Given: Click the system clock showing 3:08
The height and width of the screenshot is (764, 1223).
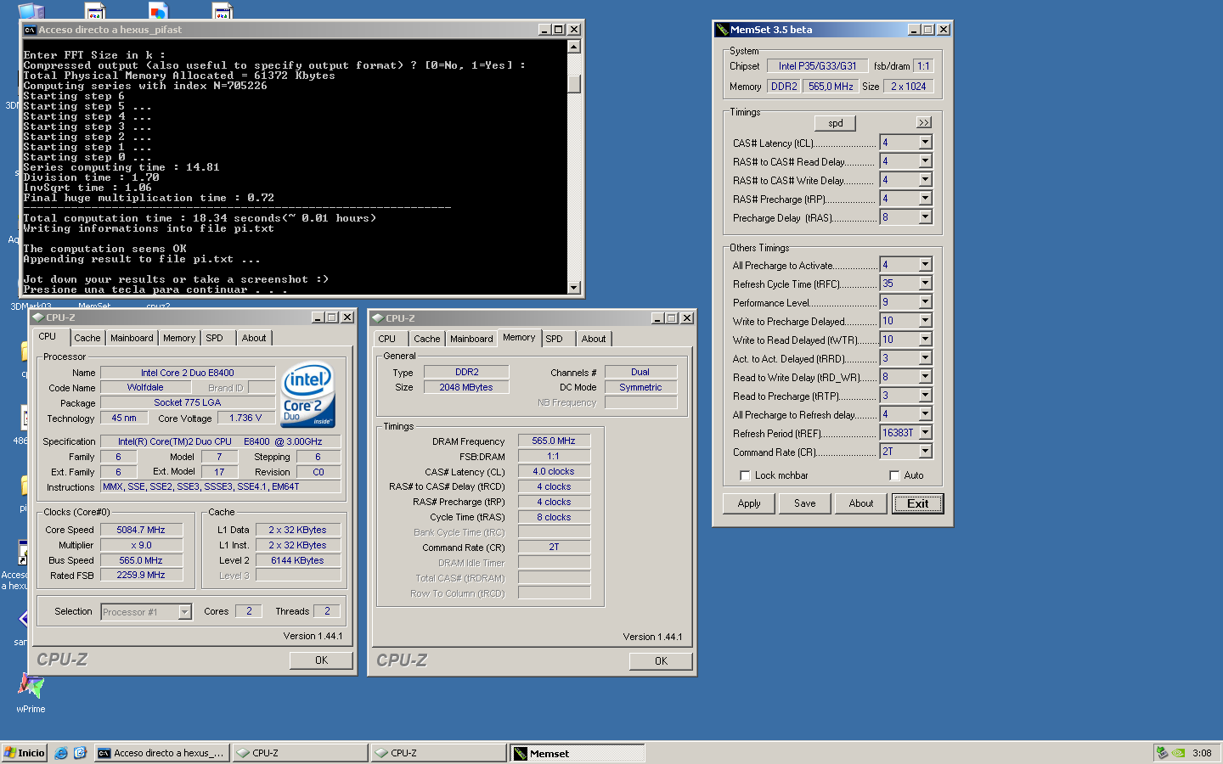Looking at the screenshot, I should pyautogui.click(x=1202, y=753).
